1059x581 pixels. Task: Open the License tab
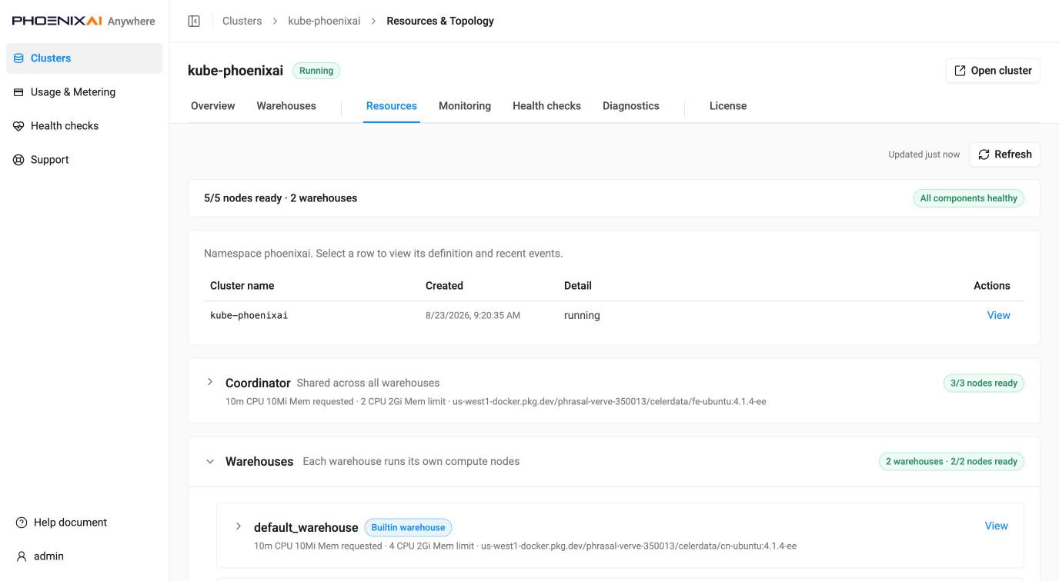(x=728, y=106)
